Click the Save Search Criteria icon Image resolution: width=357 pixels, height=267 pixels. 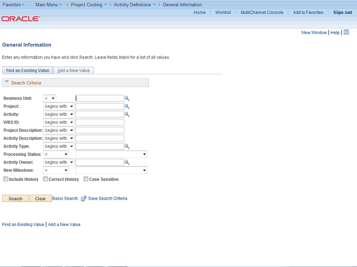84,199
